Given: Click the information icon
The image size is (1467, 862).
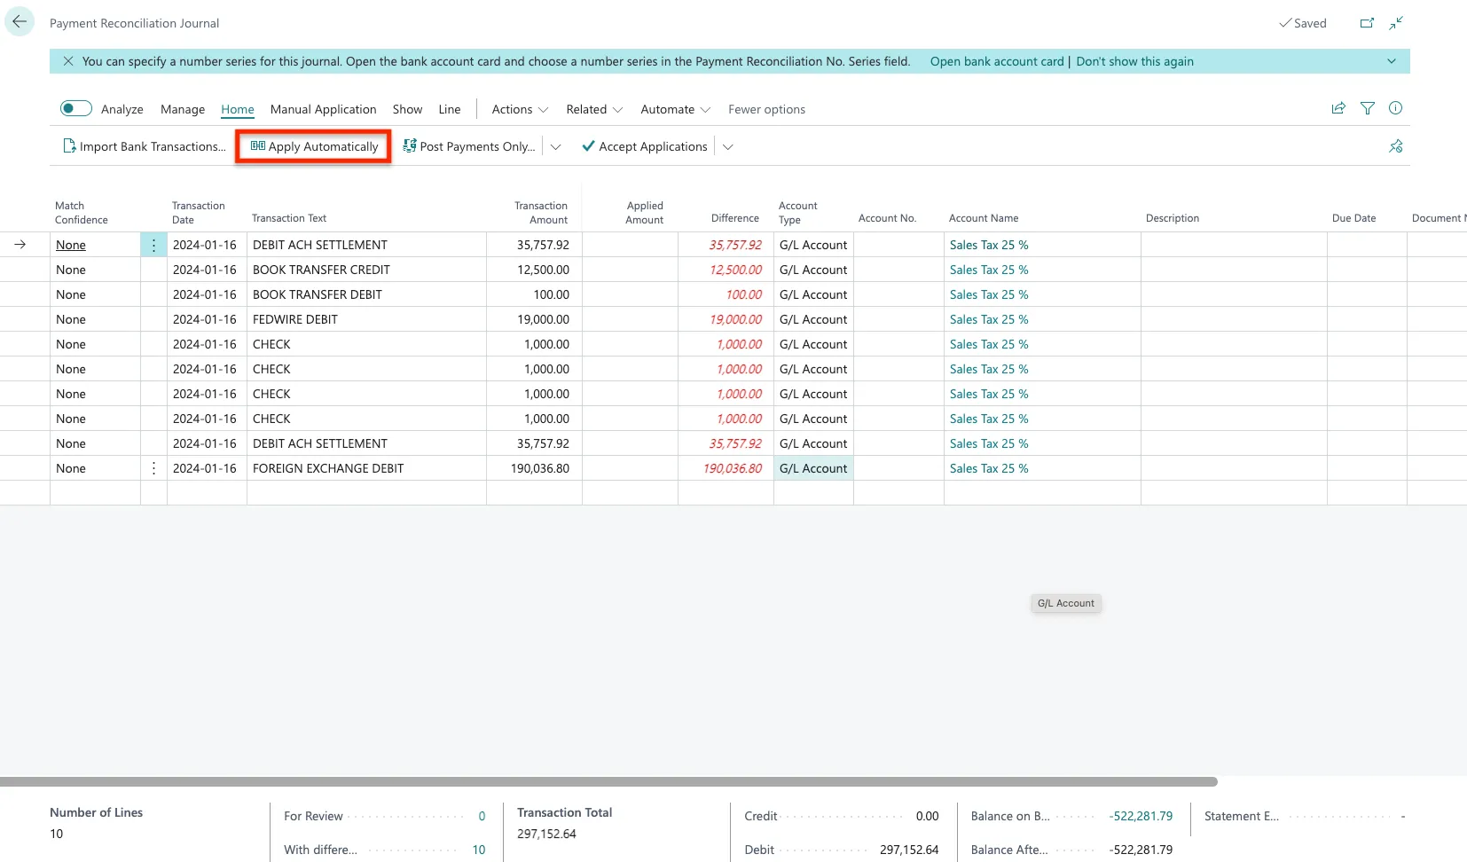Looking at the screenshot, I should point(1396,108).
